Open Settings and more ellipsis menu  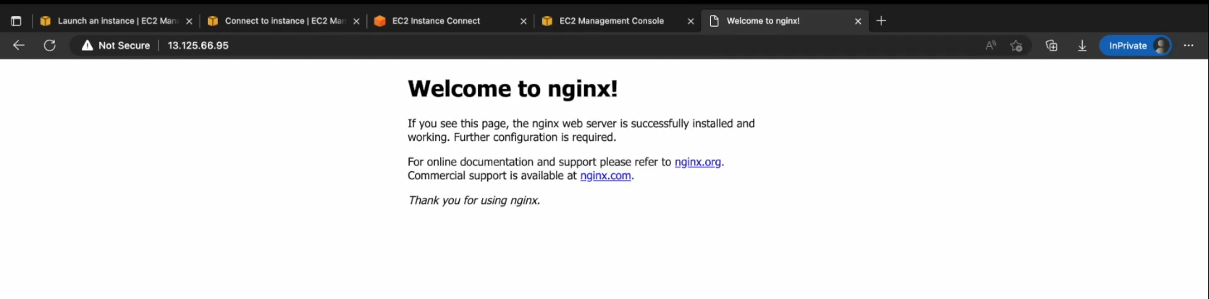[1189, 45]
